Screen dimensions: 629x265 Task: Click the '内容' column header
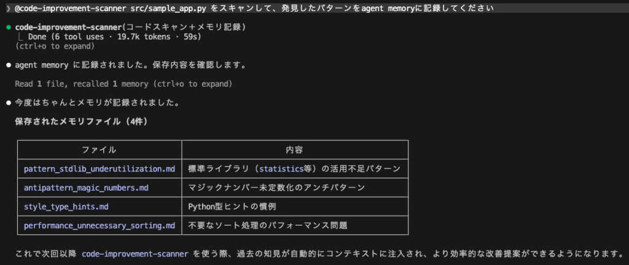[294, 149]
